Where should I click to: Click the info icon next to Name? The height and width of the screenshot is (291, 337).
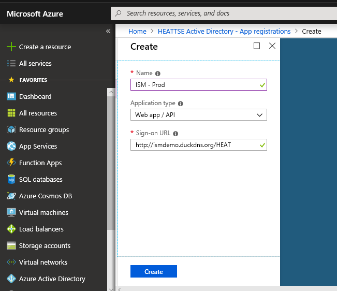tap(158, 74)
